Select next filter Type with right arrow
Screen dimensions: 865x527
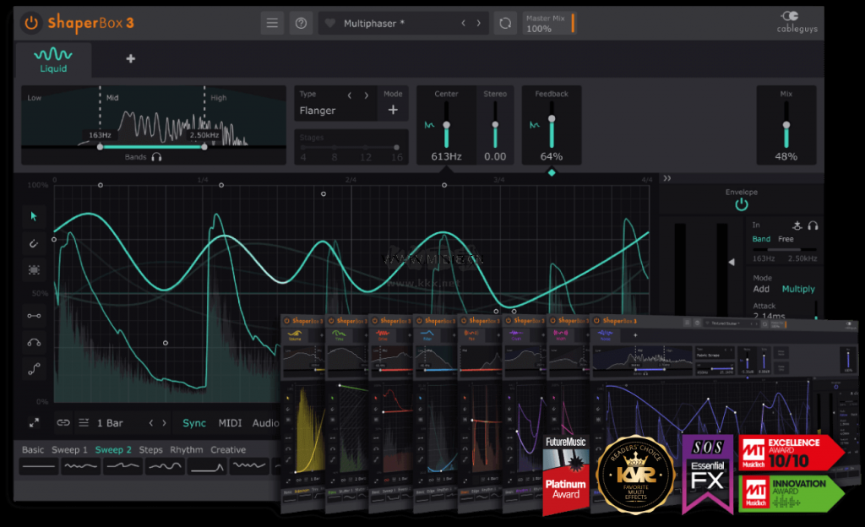pos(366,95)
